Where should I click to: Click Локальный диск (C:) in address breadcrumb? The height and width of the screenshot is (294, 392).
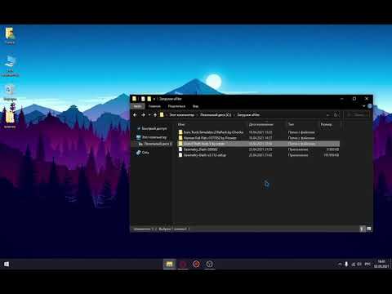(216, 115)
